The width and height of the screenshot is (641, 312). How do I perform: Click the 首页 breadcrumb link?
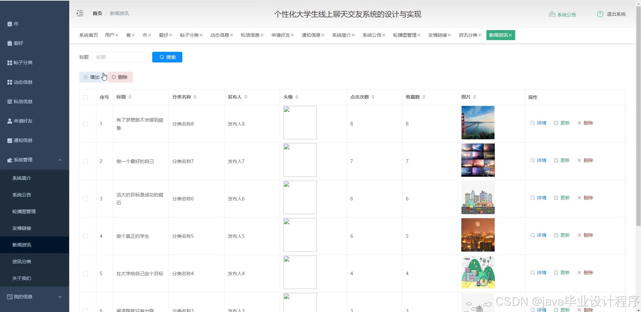[97, 13]
